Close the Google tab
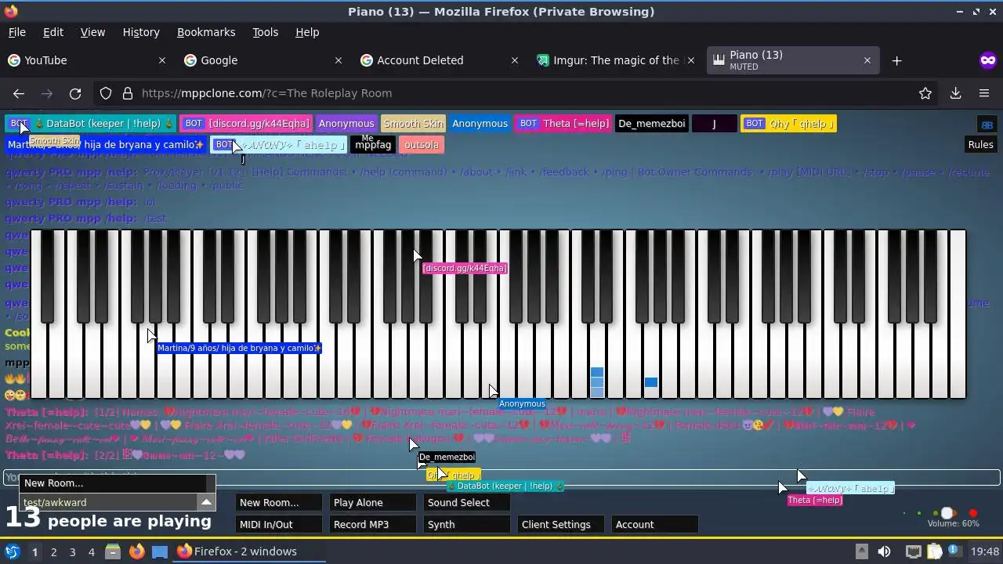This screenshot has width=1003, height=564. 339,60
